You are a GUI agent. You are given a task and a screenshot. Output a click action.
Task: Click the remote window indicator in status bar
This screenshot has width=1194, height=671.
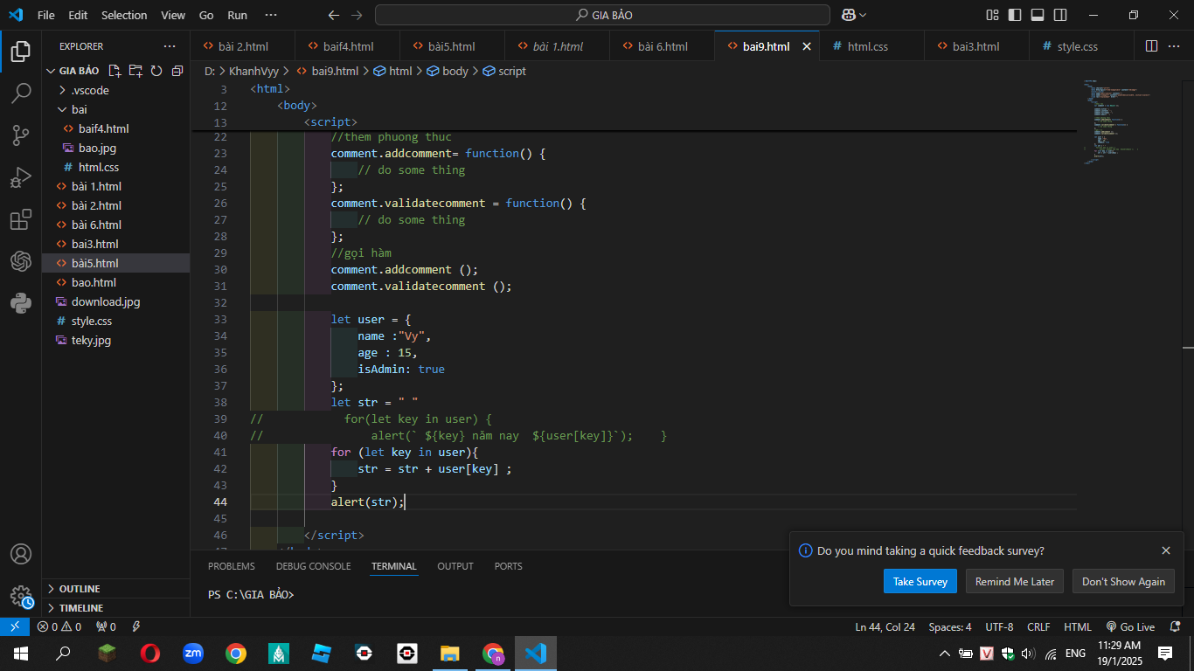click(14, 626)
